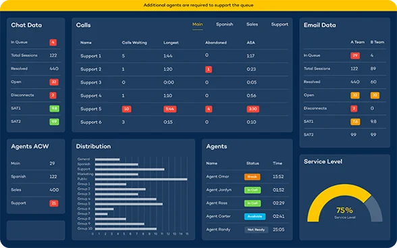
Task: Click Email Open B Team orange badge
Action: (375, 95)
